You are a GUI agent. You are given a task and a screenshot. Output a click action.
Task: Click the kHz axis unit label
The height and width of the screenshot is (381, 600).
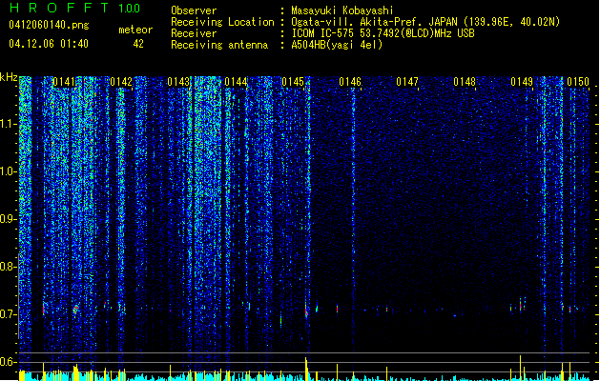click(9, 77)
